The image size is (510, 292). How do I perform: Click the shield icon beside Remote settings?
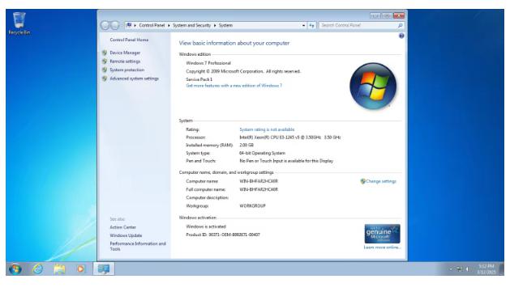coord(105,61)
